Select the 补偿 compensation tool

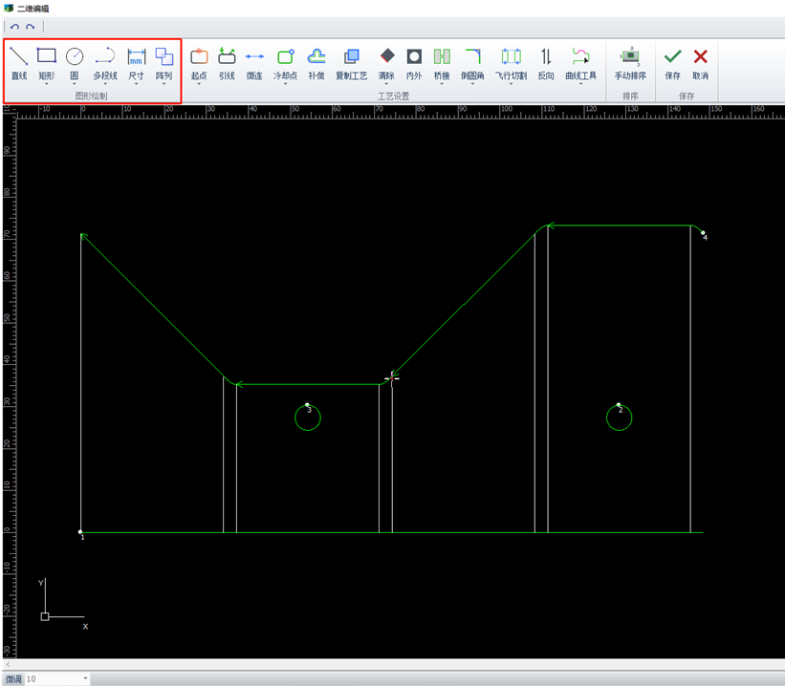coord(316,63)
